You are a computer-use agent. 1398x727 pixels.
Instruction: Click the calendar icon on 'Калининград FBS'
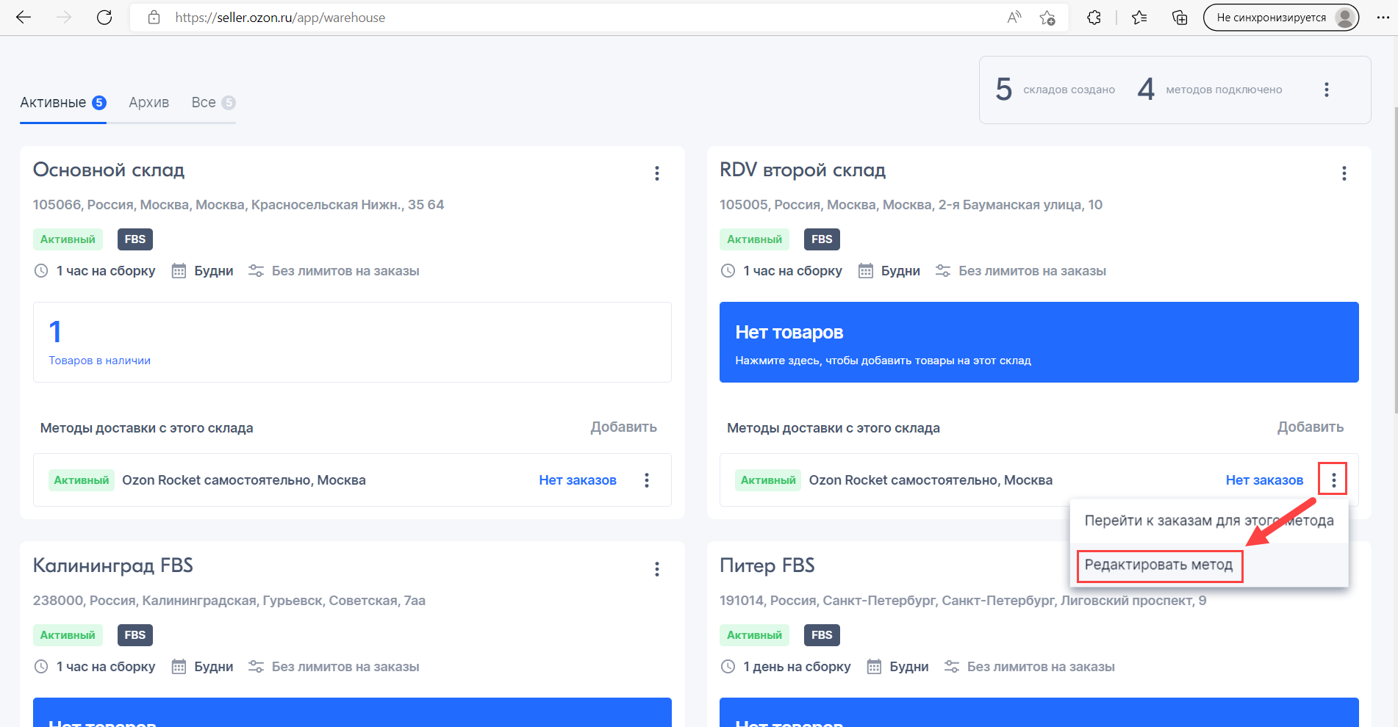point(179,667)
